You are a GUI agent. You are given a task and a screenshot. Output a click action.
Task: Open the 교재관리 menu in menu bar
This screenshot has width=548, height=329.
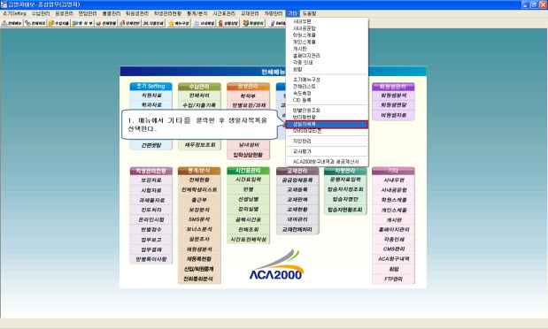point(250,13)
